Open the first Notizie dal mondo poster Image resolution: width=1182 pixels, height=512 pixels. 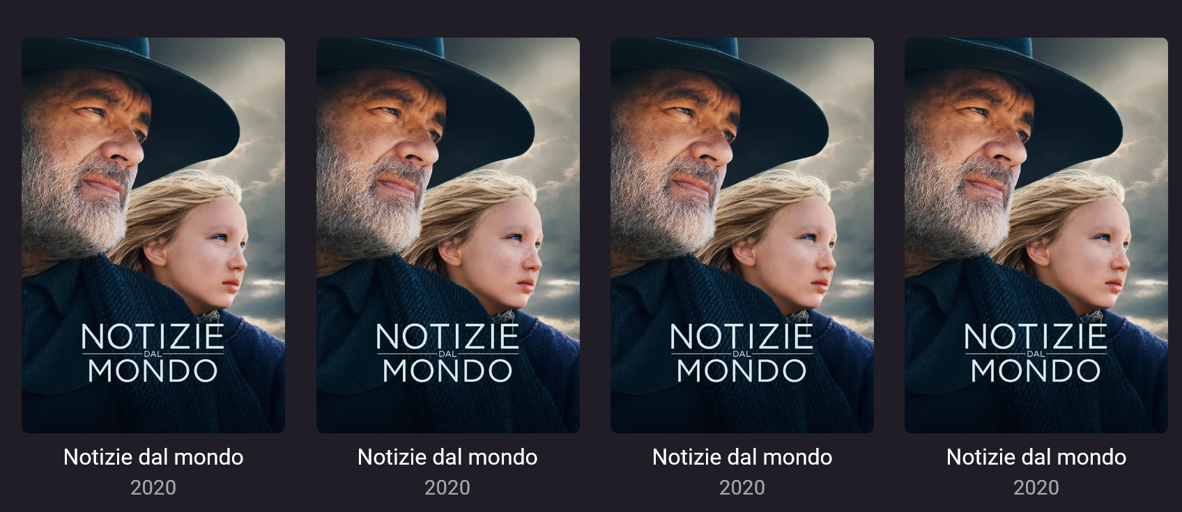153,235
